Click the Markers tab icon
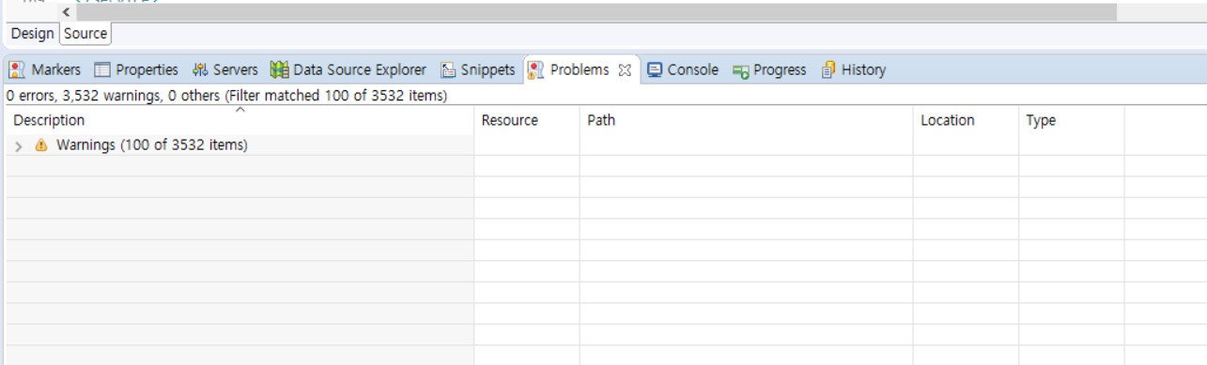Image resolution: width=1207 pixels, height=365 pixels. coord(17,69)
